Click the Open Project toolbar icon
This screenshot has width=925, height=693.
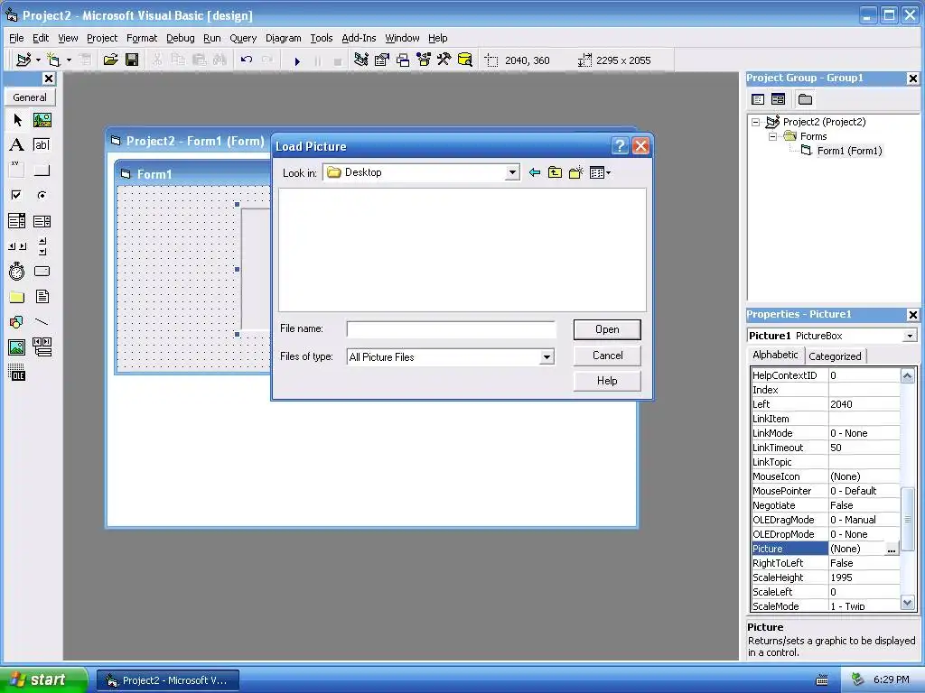tap(111, 60)
